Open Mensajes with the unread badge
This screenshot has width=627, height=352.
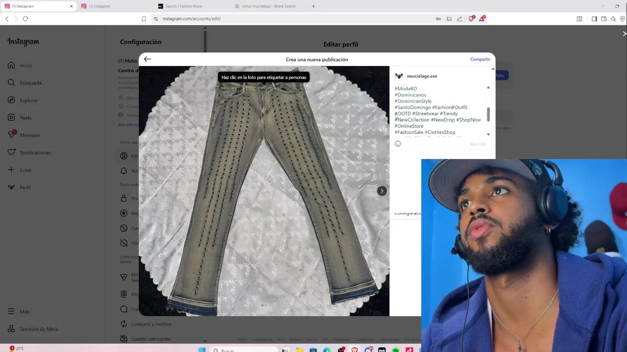[x=24, y=135]
